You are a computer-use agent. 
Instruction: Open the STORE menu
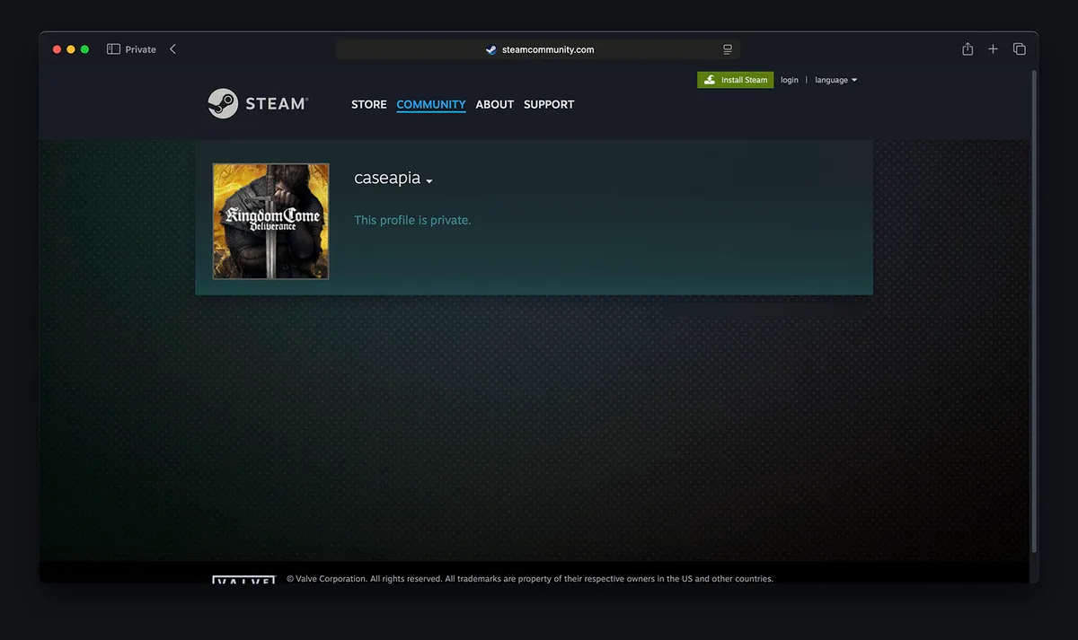(369, 105)
